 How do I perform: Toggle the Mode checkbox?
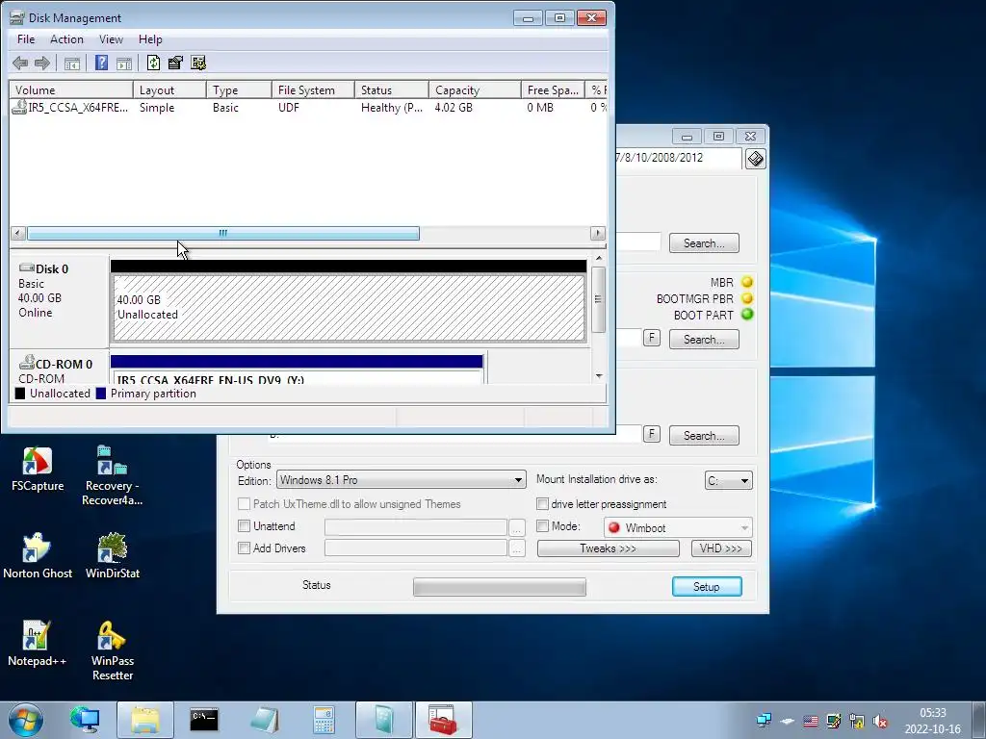(542, 526)
